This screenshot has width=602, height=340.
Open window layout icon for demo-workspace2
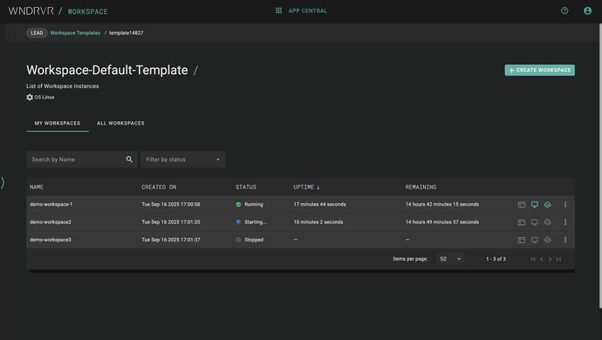522,223
